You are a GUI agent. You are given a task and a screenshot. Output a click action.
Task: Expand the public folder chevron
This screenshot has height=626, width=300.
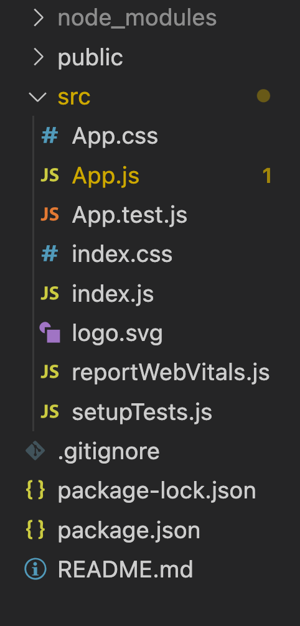pos(39,57)
